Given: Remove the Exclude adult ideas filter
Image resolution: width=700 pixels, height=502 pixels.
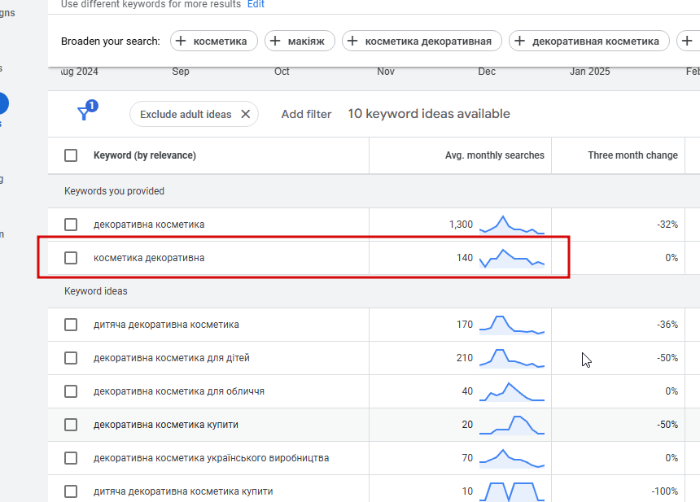Looking at the screenshot, I should click(x=246, y=114).
